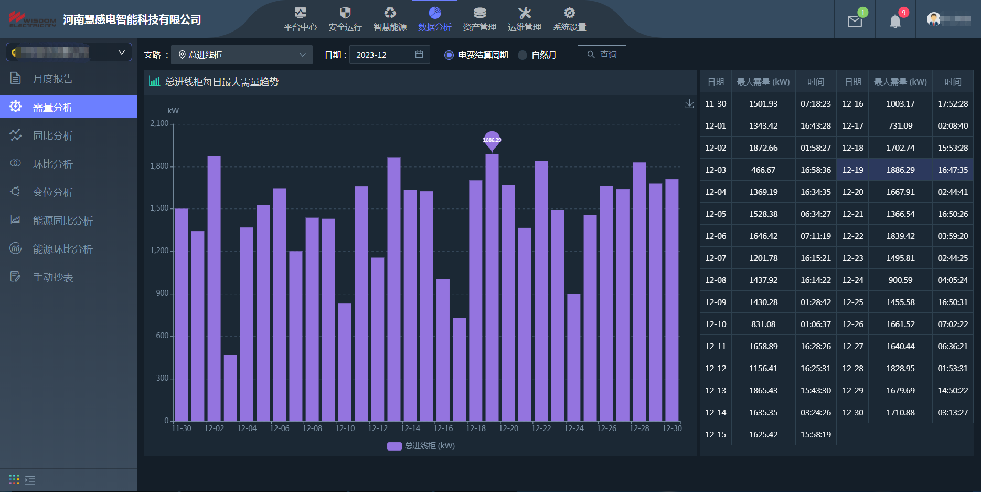Click the 1886.29 peak marker on chart

pos(492,140)
